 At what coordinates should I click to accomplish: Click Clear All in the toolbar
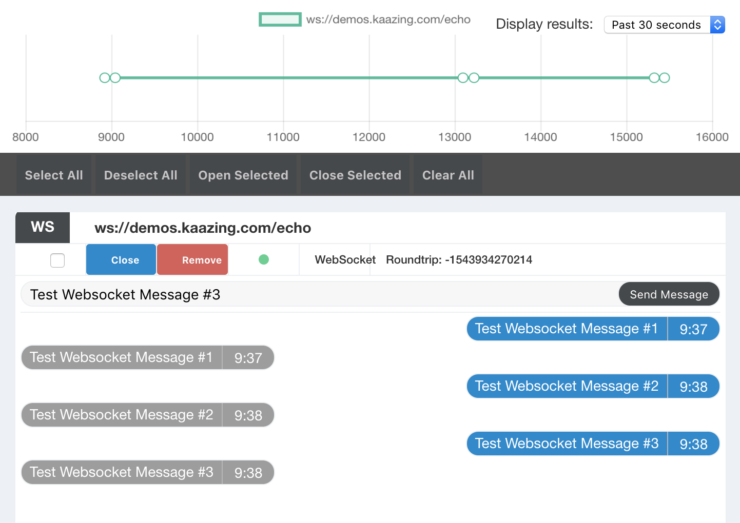pyautogui.click(x=448, y=175)
